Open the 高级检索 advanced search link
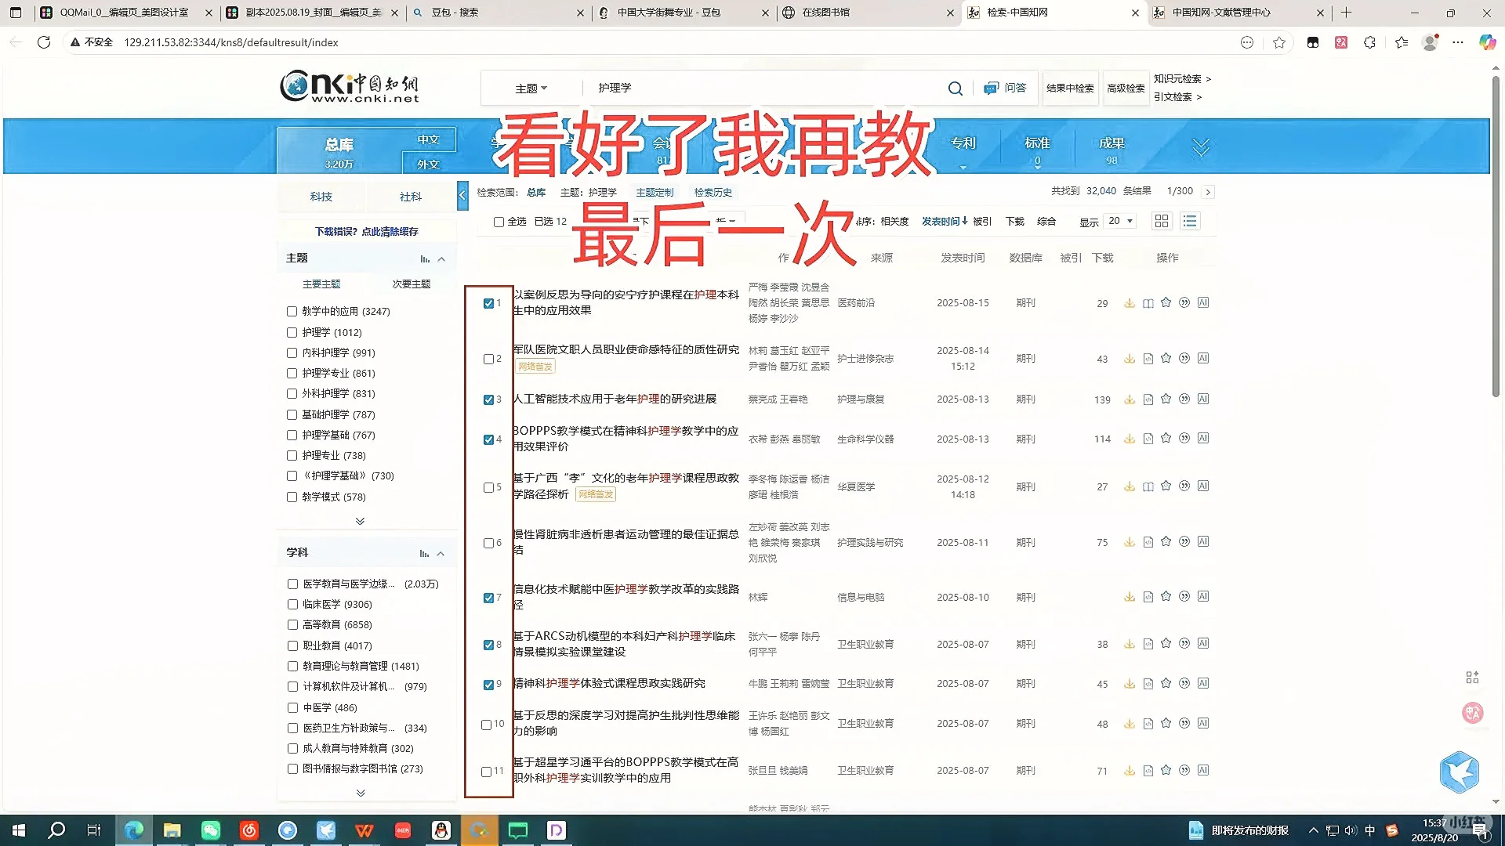This screenshot has width=1505, height=846. (1126, 88)
